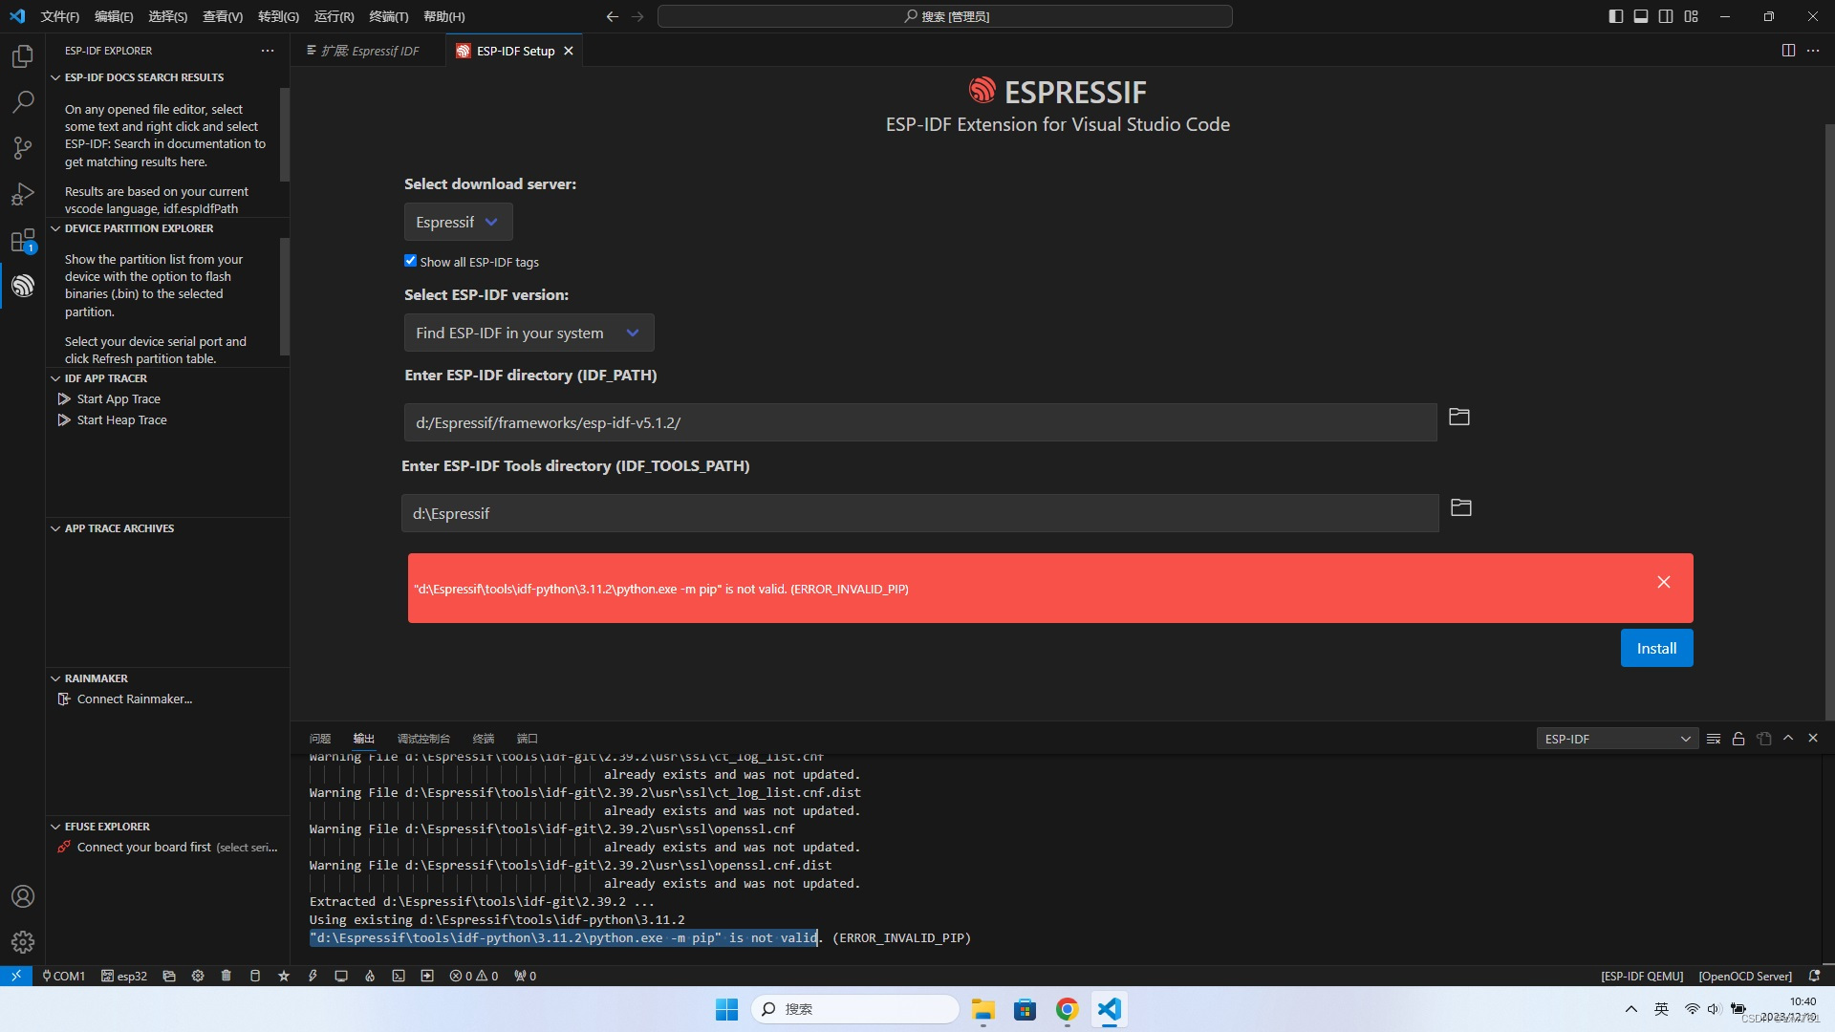Uncheck Show all ESP-IDF tags

(410, 260)
